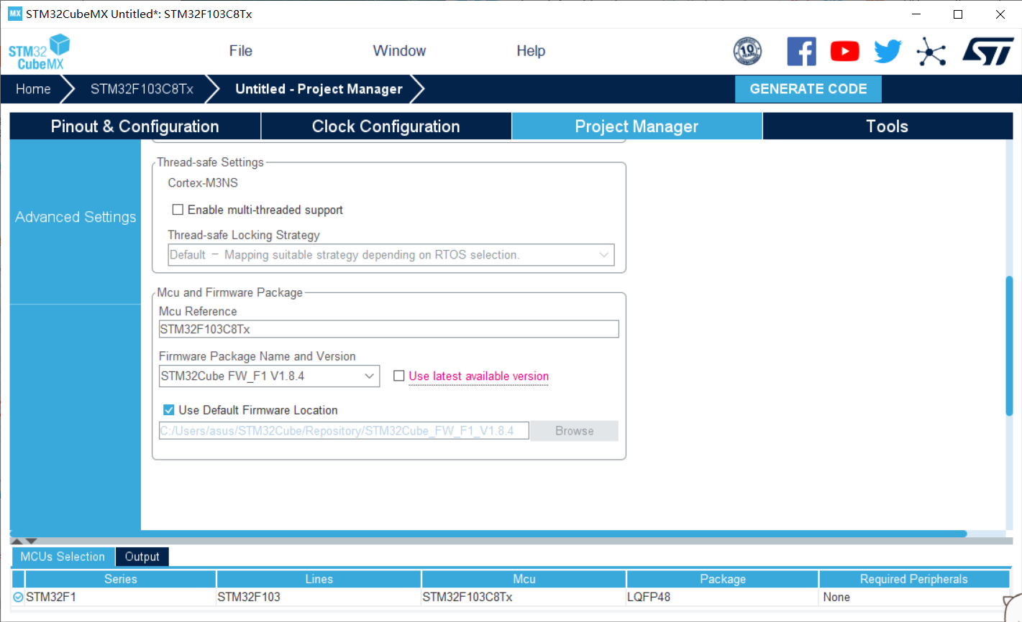
Task: Click the horizontal scrollbar thumb
Action: pos(488,534)
